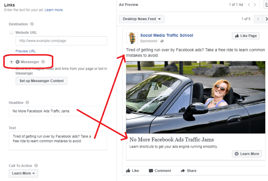Select the Website URL radio button
Viewport: 268px width, 181px height.
point(12,32)
